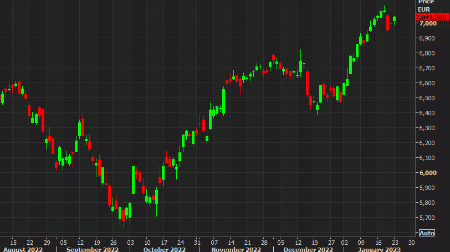This screenshot has width=450, height=252.
Task: Click the 6,600 price axis label
Action: pos(428,83)
